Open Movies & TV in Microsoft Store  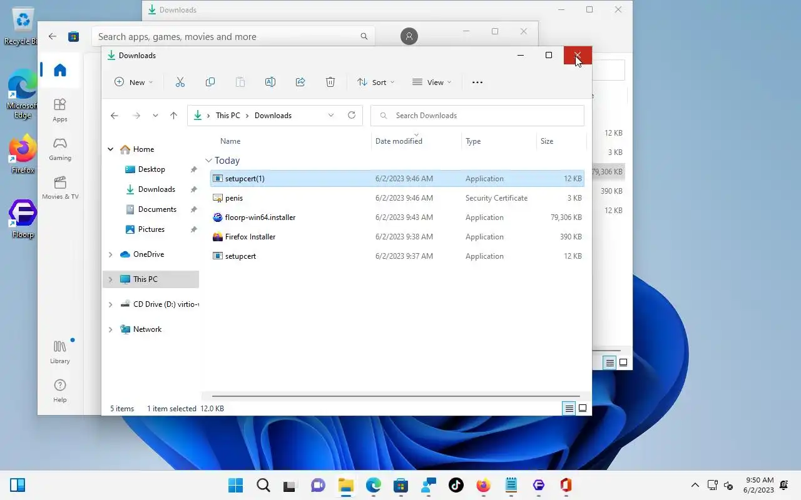coord(60,187)
